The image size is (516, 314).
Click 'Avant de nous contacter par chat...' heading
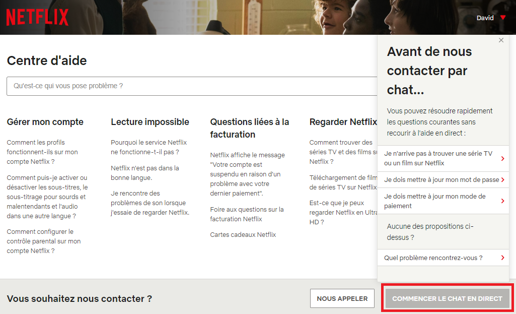429,71
